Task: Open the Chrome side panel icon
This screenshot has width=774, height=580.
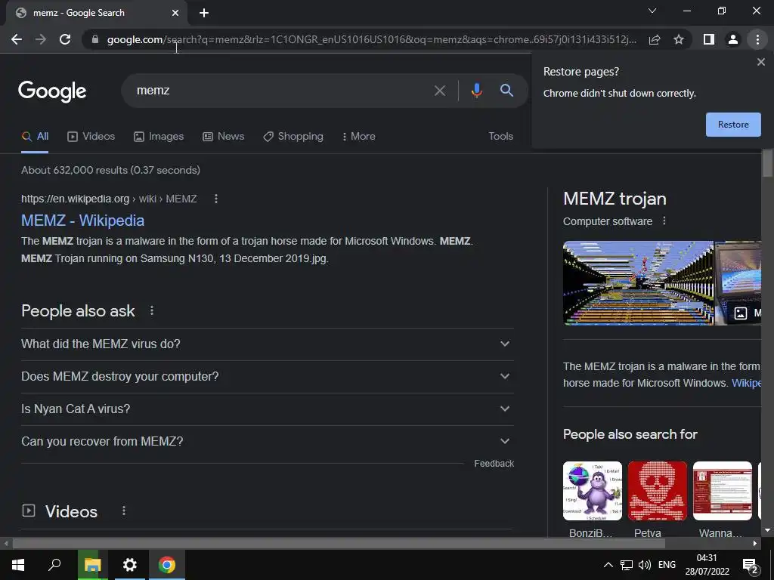Action: (x=709, y=39)
